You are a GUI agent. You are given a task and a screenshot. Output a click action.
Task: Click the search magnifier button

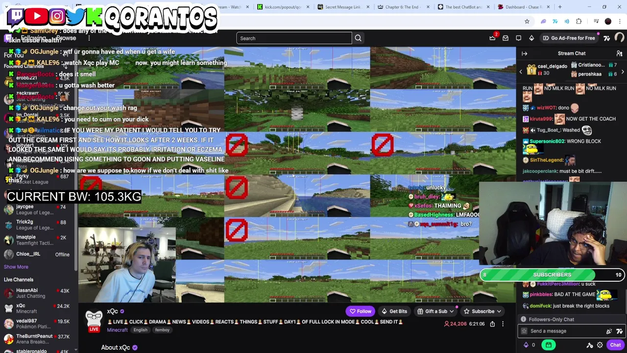point(358,38)
